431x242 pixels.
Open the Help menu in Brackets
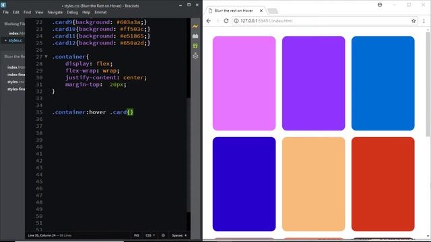click(86, 12)
